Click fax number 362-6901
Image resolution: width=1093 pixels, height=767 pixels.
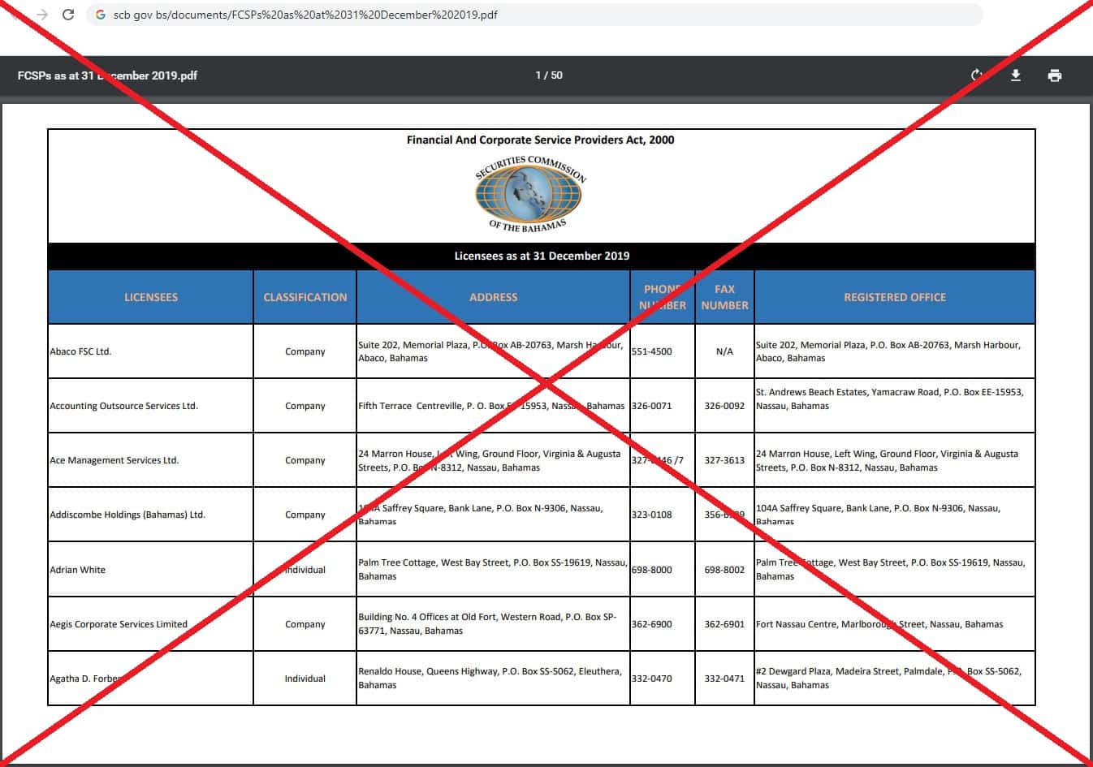tap(724, 624)
